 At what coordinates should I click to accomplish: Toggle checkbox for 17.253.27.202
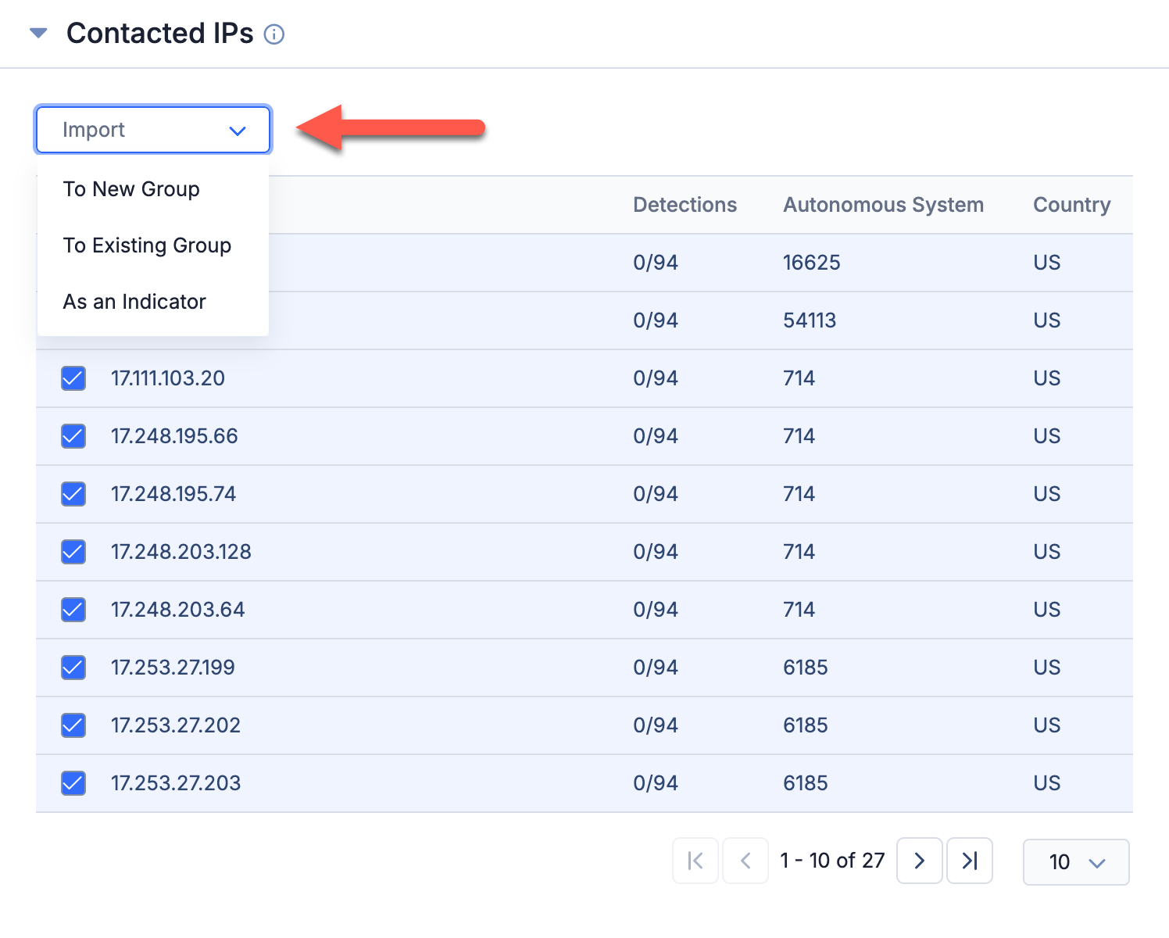[x=73, y=725]
